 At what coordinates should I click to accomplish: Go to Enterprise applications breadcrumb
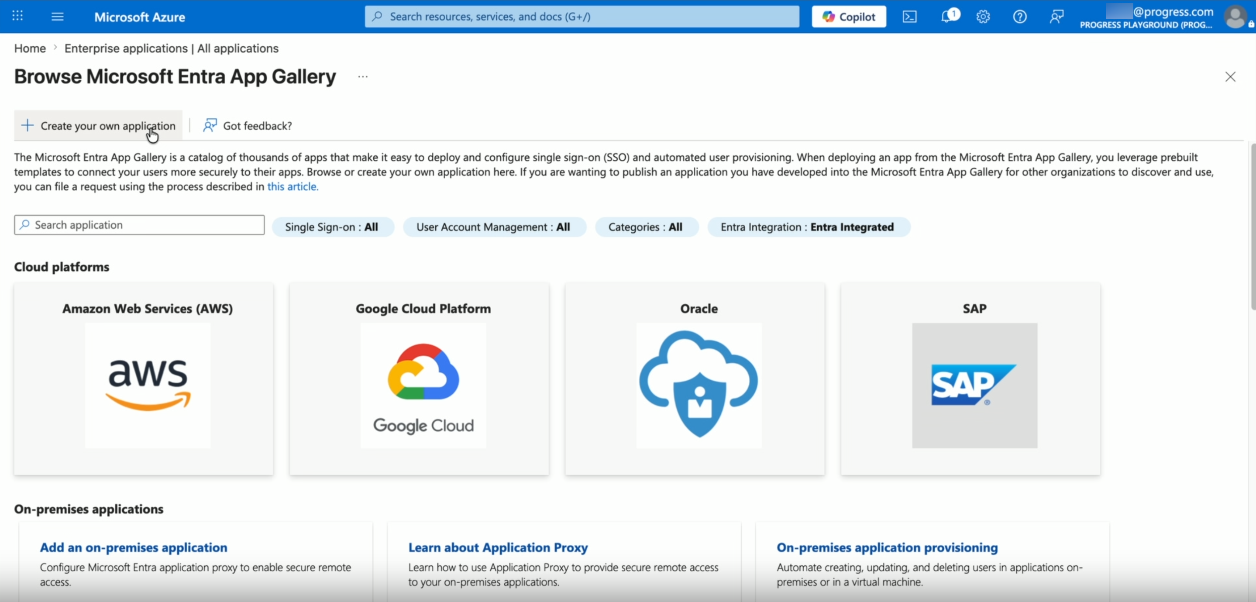[171, 48]
